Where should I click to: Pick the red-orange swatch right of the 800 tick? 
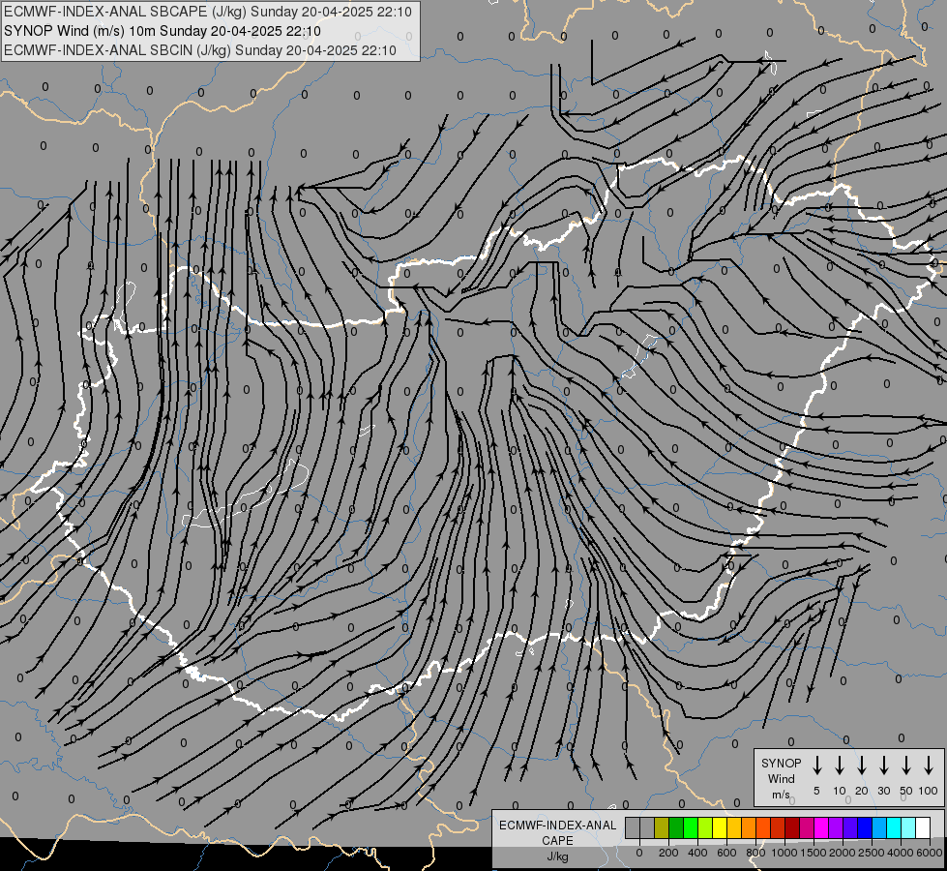pyautogui.click(x=763, y=827)
